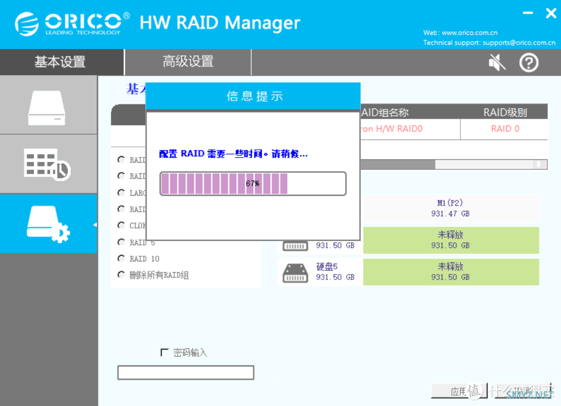Select the CLONE radio option

121,225
